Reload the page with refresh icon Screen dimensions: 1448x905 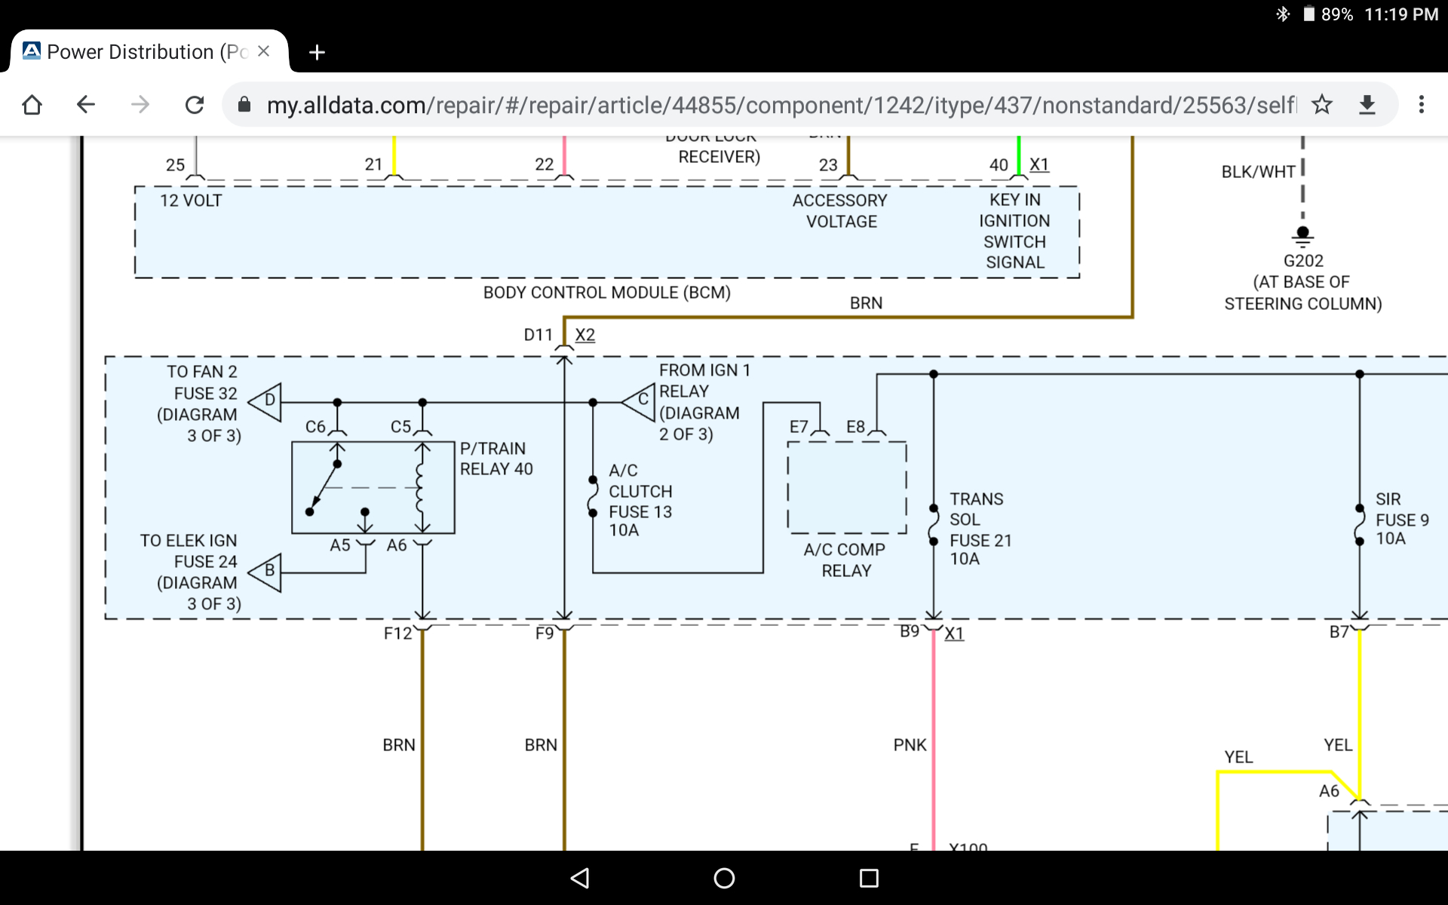[195, 105]
